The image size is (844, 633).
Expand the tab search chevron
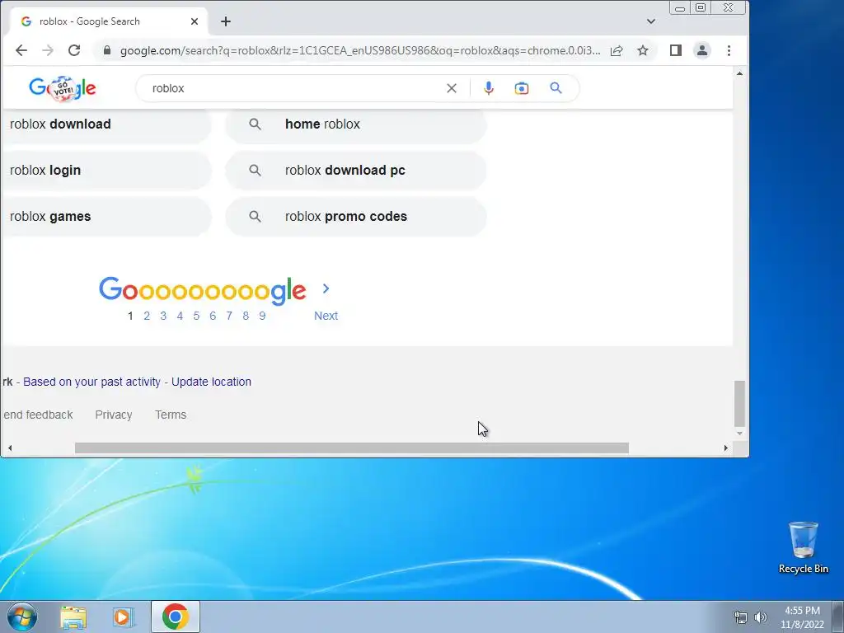click(x=651, y=21)
